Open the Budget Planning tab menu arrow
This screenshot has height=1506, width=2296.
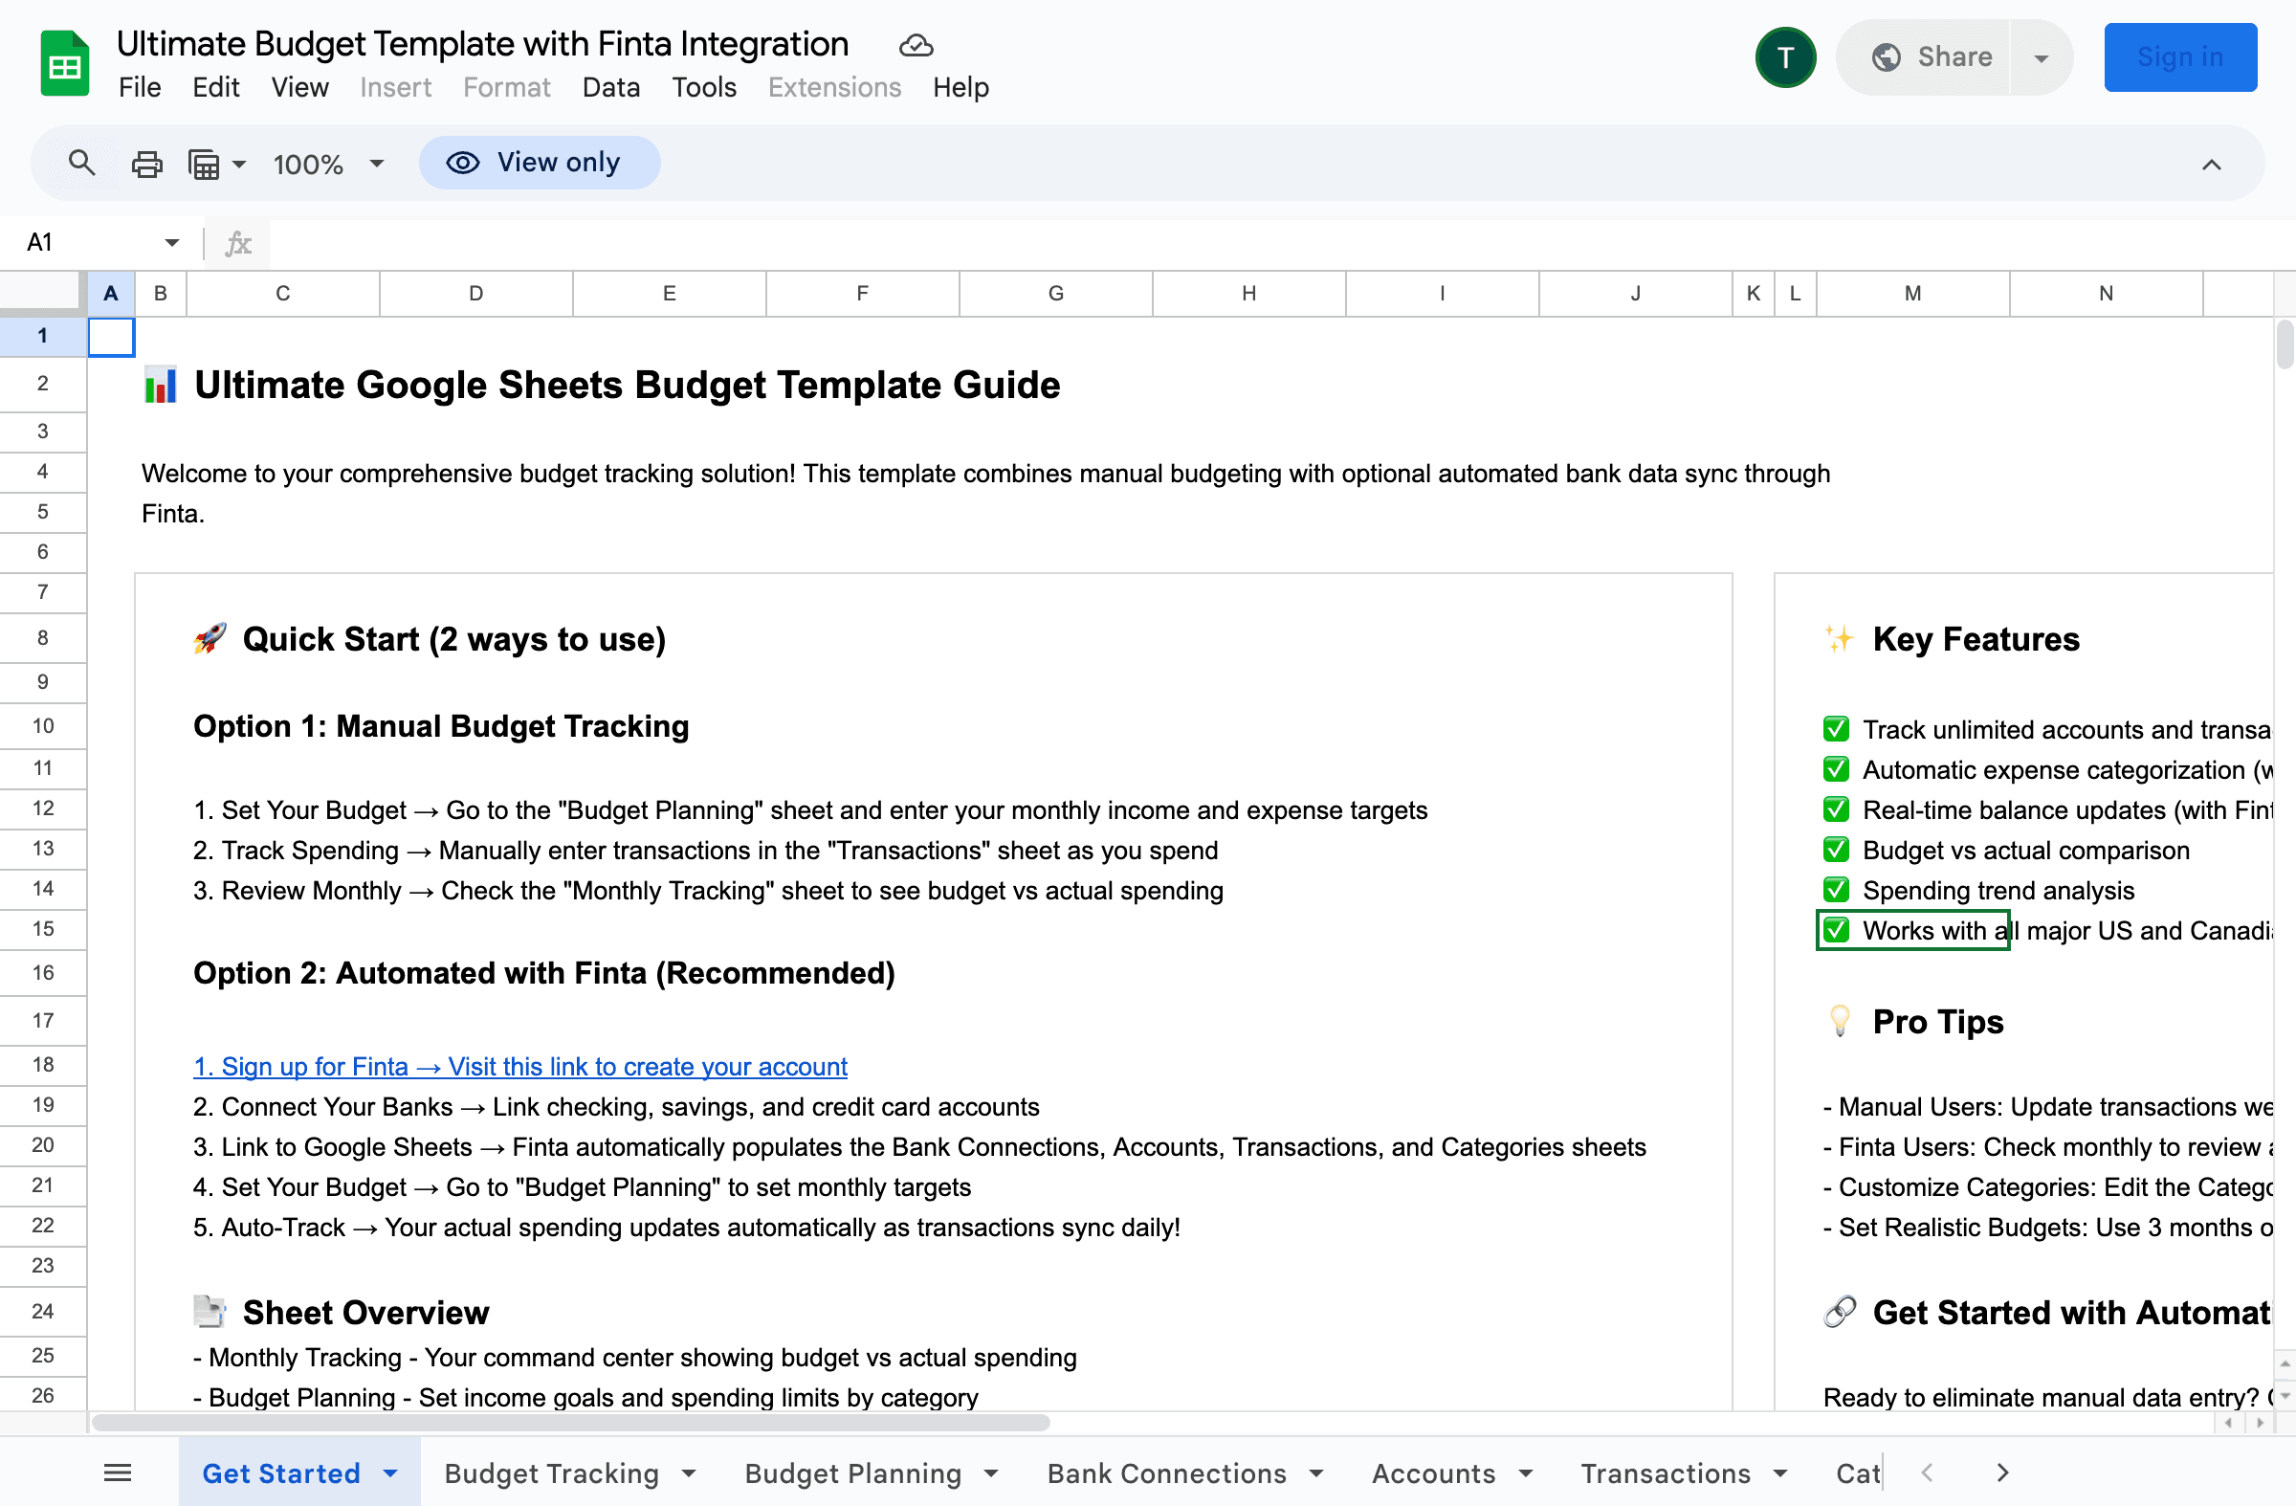click(x=991, y=1473)
